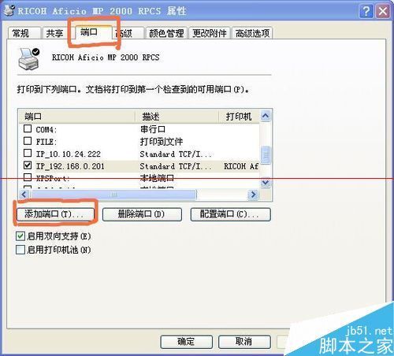Click 删除端口 button
Viewport: 394px width, 356px height.
coord(142,214)
